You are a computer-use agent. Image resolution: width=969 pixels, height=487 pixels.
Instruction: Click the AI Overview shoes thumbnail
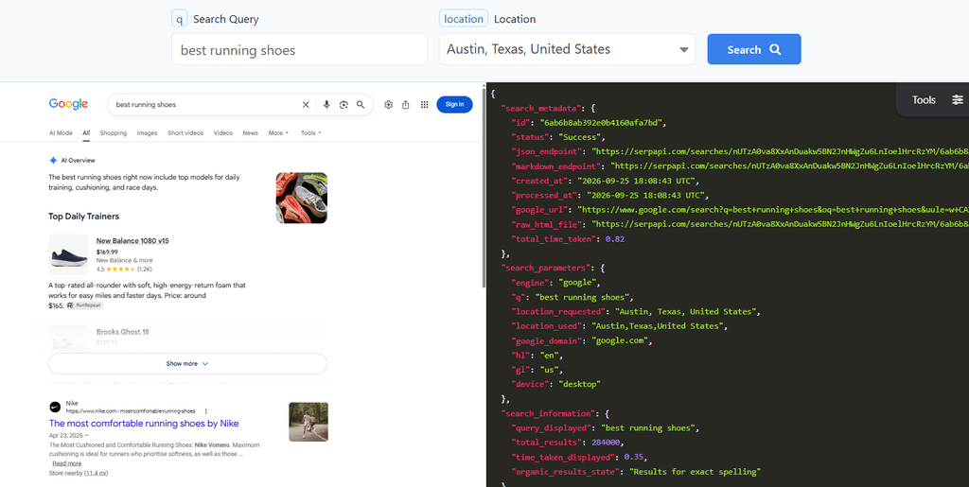pos(302,198)
